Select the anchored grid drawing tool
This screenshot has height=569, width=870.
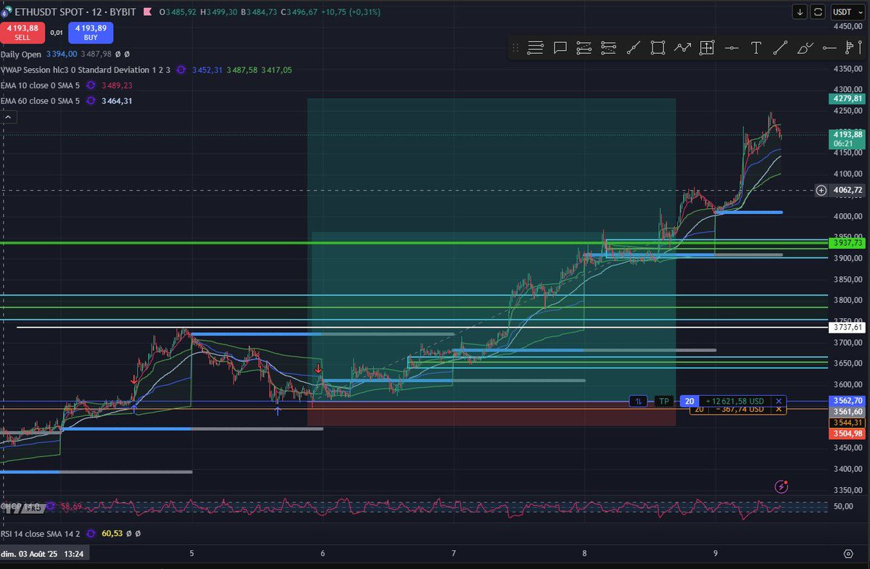pyautogui.click(x=708, y=48)
